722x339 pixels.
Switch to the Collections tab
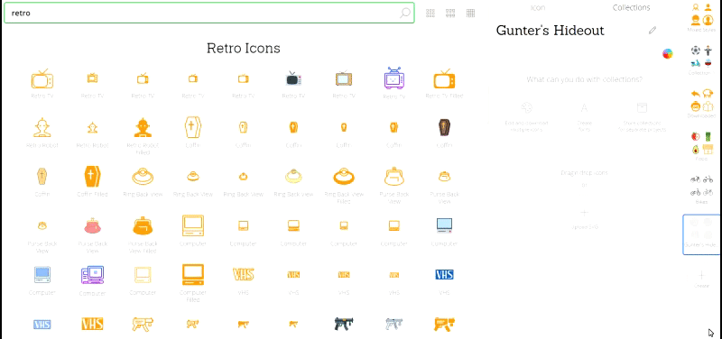[x=631, y=7]
